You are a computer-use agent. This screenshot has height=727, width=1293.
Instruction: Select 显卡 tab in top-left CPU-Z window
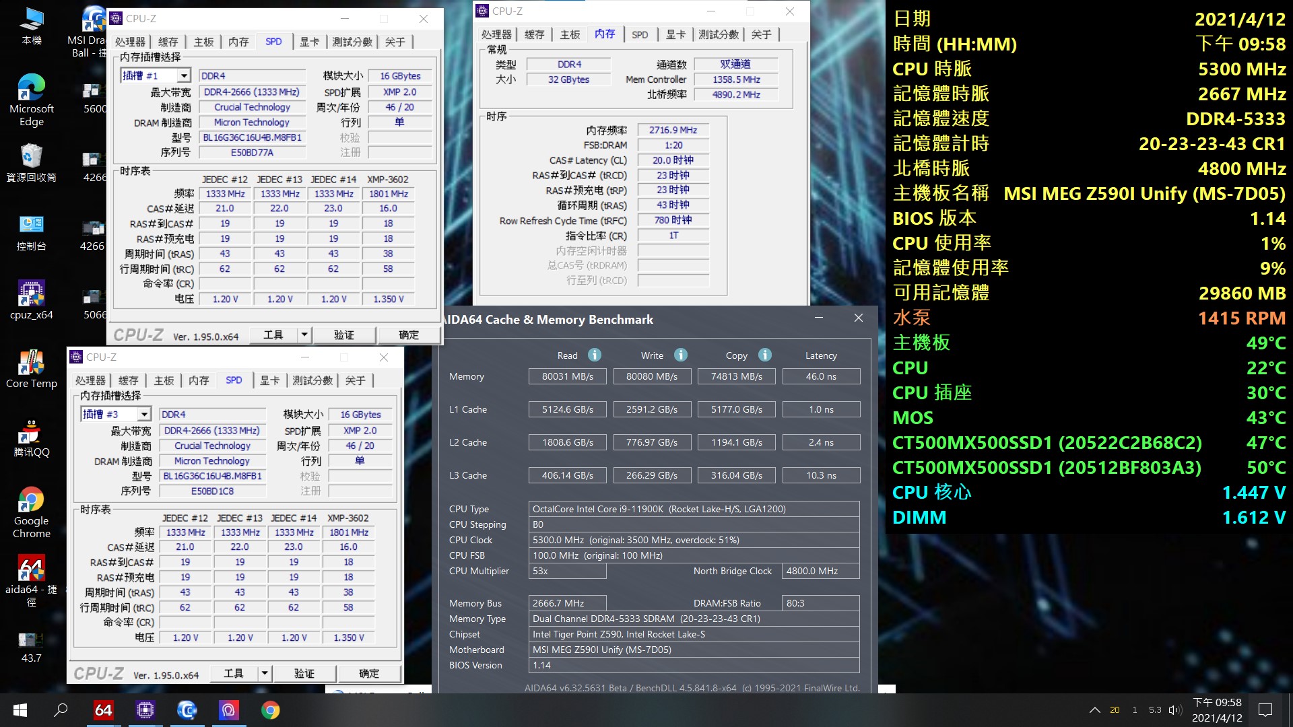pos(309,42)
